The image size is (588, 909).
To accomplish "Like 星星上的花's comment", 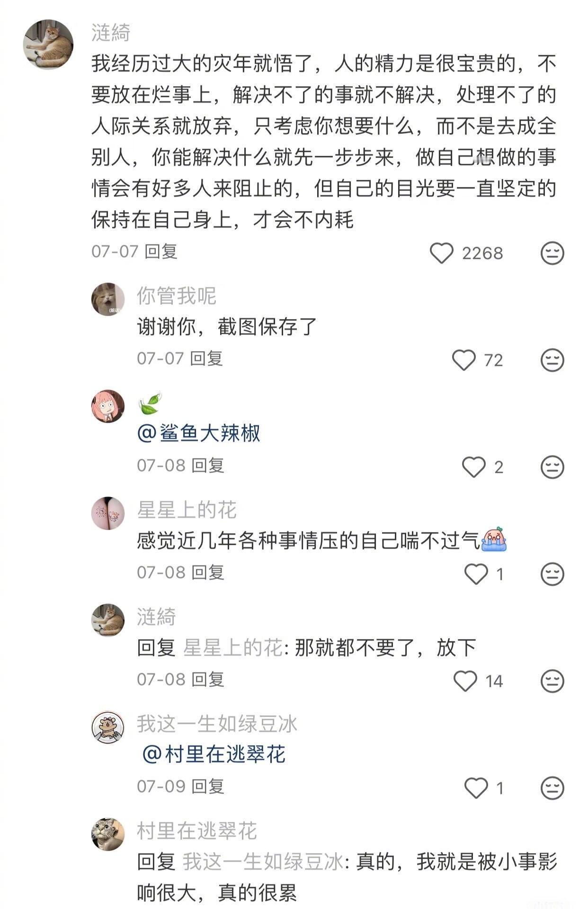I will click(476, 574).
